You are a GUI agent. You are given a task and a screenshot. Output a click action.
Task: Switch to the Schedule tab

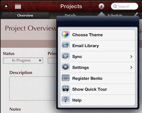[x=115, y=15]
